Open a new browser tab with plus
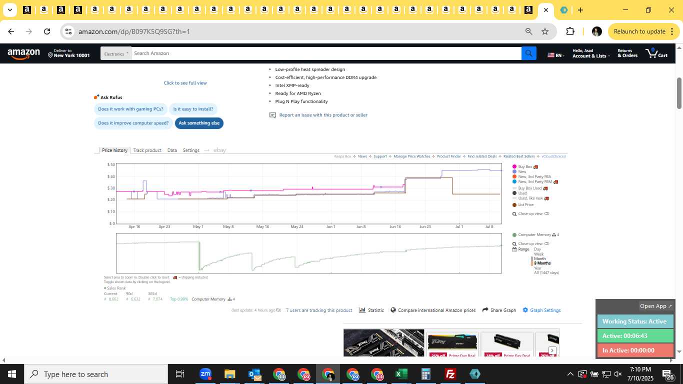Image resolution: width=683 pixels, height=384 pixels. [x=580, y=10]
